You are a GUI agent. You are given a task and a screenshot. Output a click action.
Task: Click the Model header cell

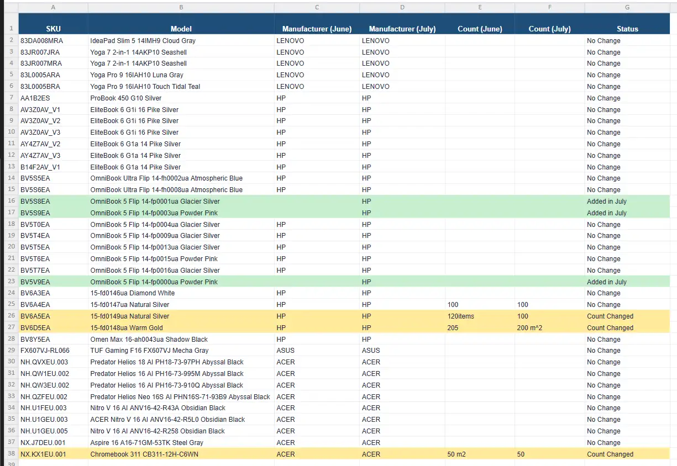[181, 24]
